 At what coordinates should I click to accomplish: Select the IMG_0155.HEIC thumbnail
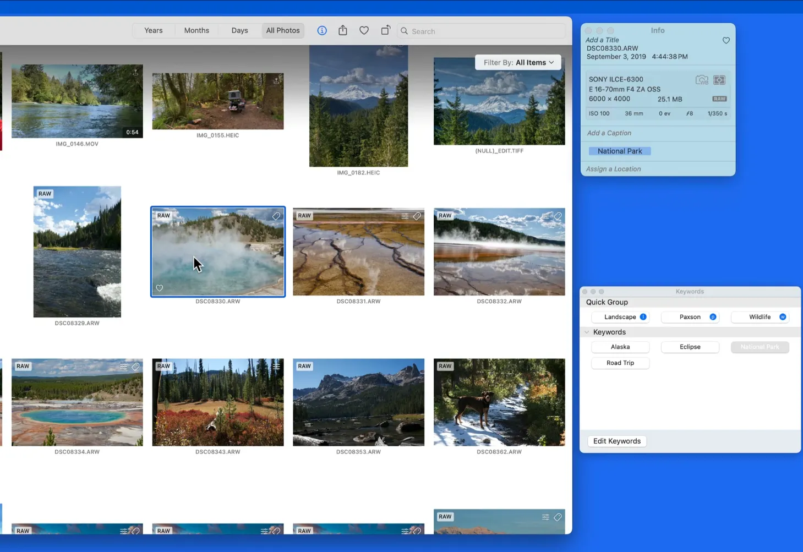coord(218,101)
